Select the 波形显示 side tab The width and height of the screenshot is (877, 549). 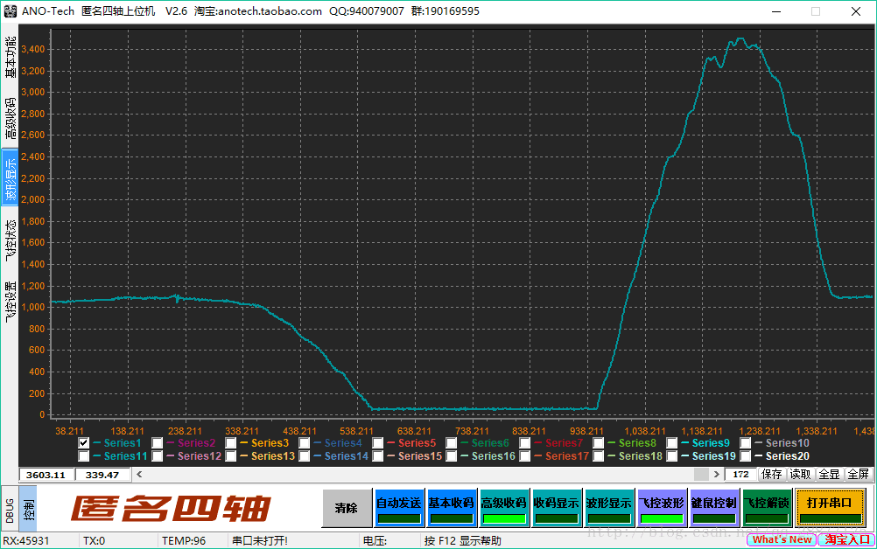point(11,178)
